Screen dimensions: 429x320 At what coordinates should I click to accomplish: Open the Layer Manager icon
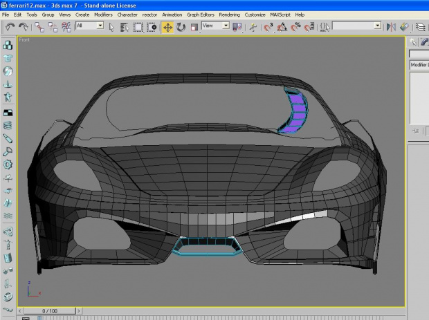tap(421, 27)
